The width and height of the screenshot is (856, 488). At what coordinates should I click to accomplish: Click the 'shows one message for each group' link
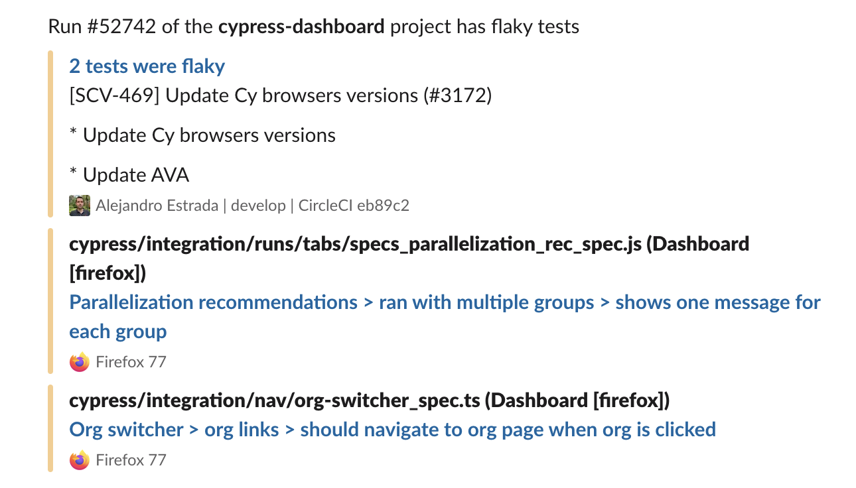point(717,302)
